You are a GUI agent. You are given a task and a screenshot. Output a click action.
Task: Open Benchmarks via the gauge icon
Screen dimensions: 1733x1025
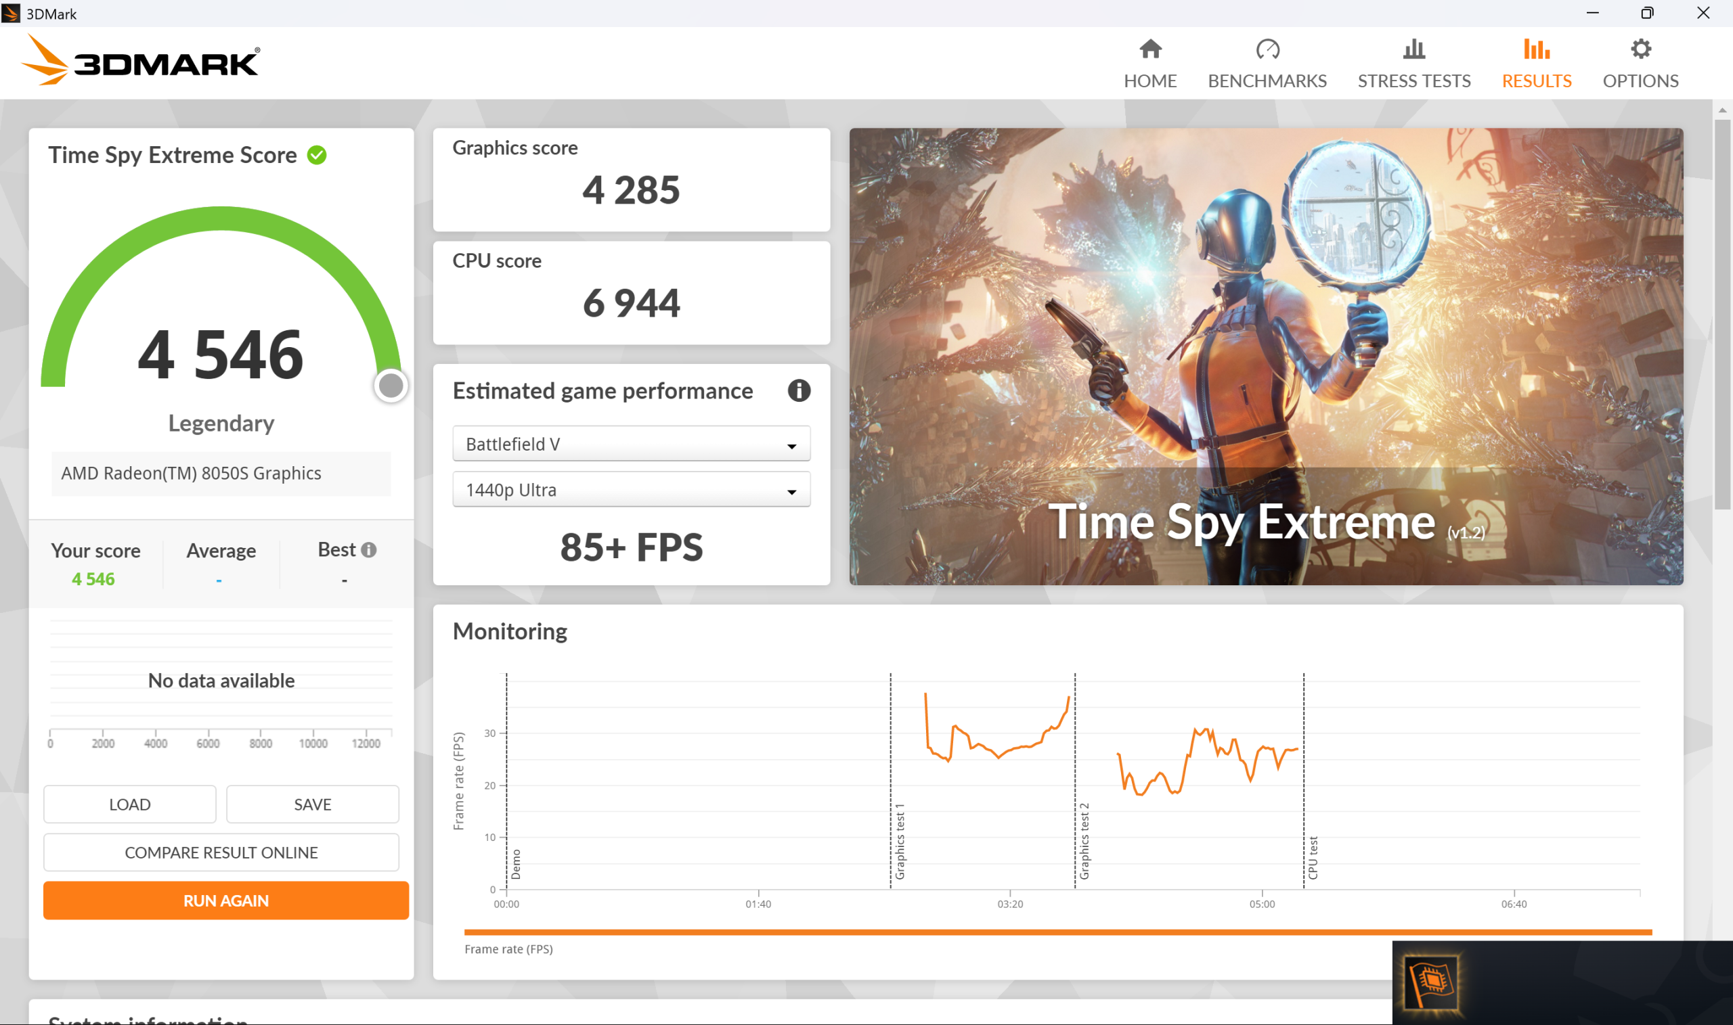[1267, 49]
